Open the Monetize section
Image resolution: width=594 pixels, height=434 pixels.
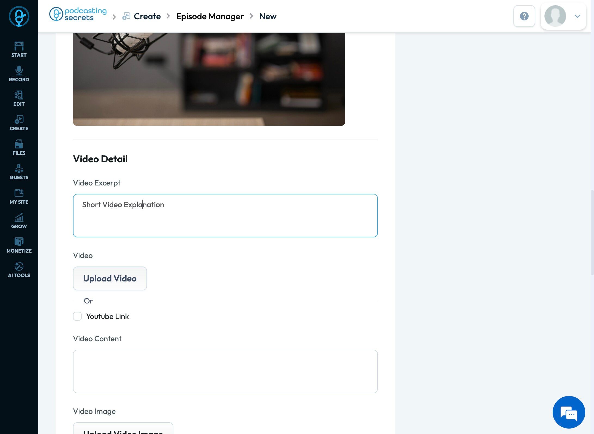tap(19, 245)
